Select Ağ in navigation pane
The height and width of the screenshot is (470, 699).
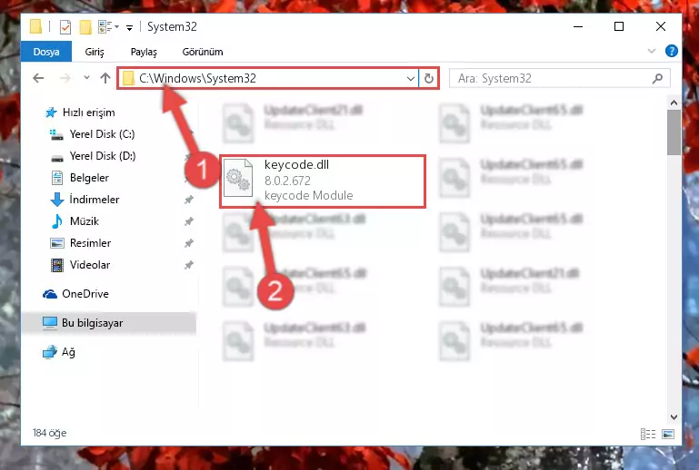click(59, 352)
